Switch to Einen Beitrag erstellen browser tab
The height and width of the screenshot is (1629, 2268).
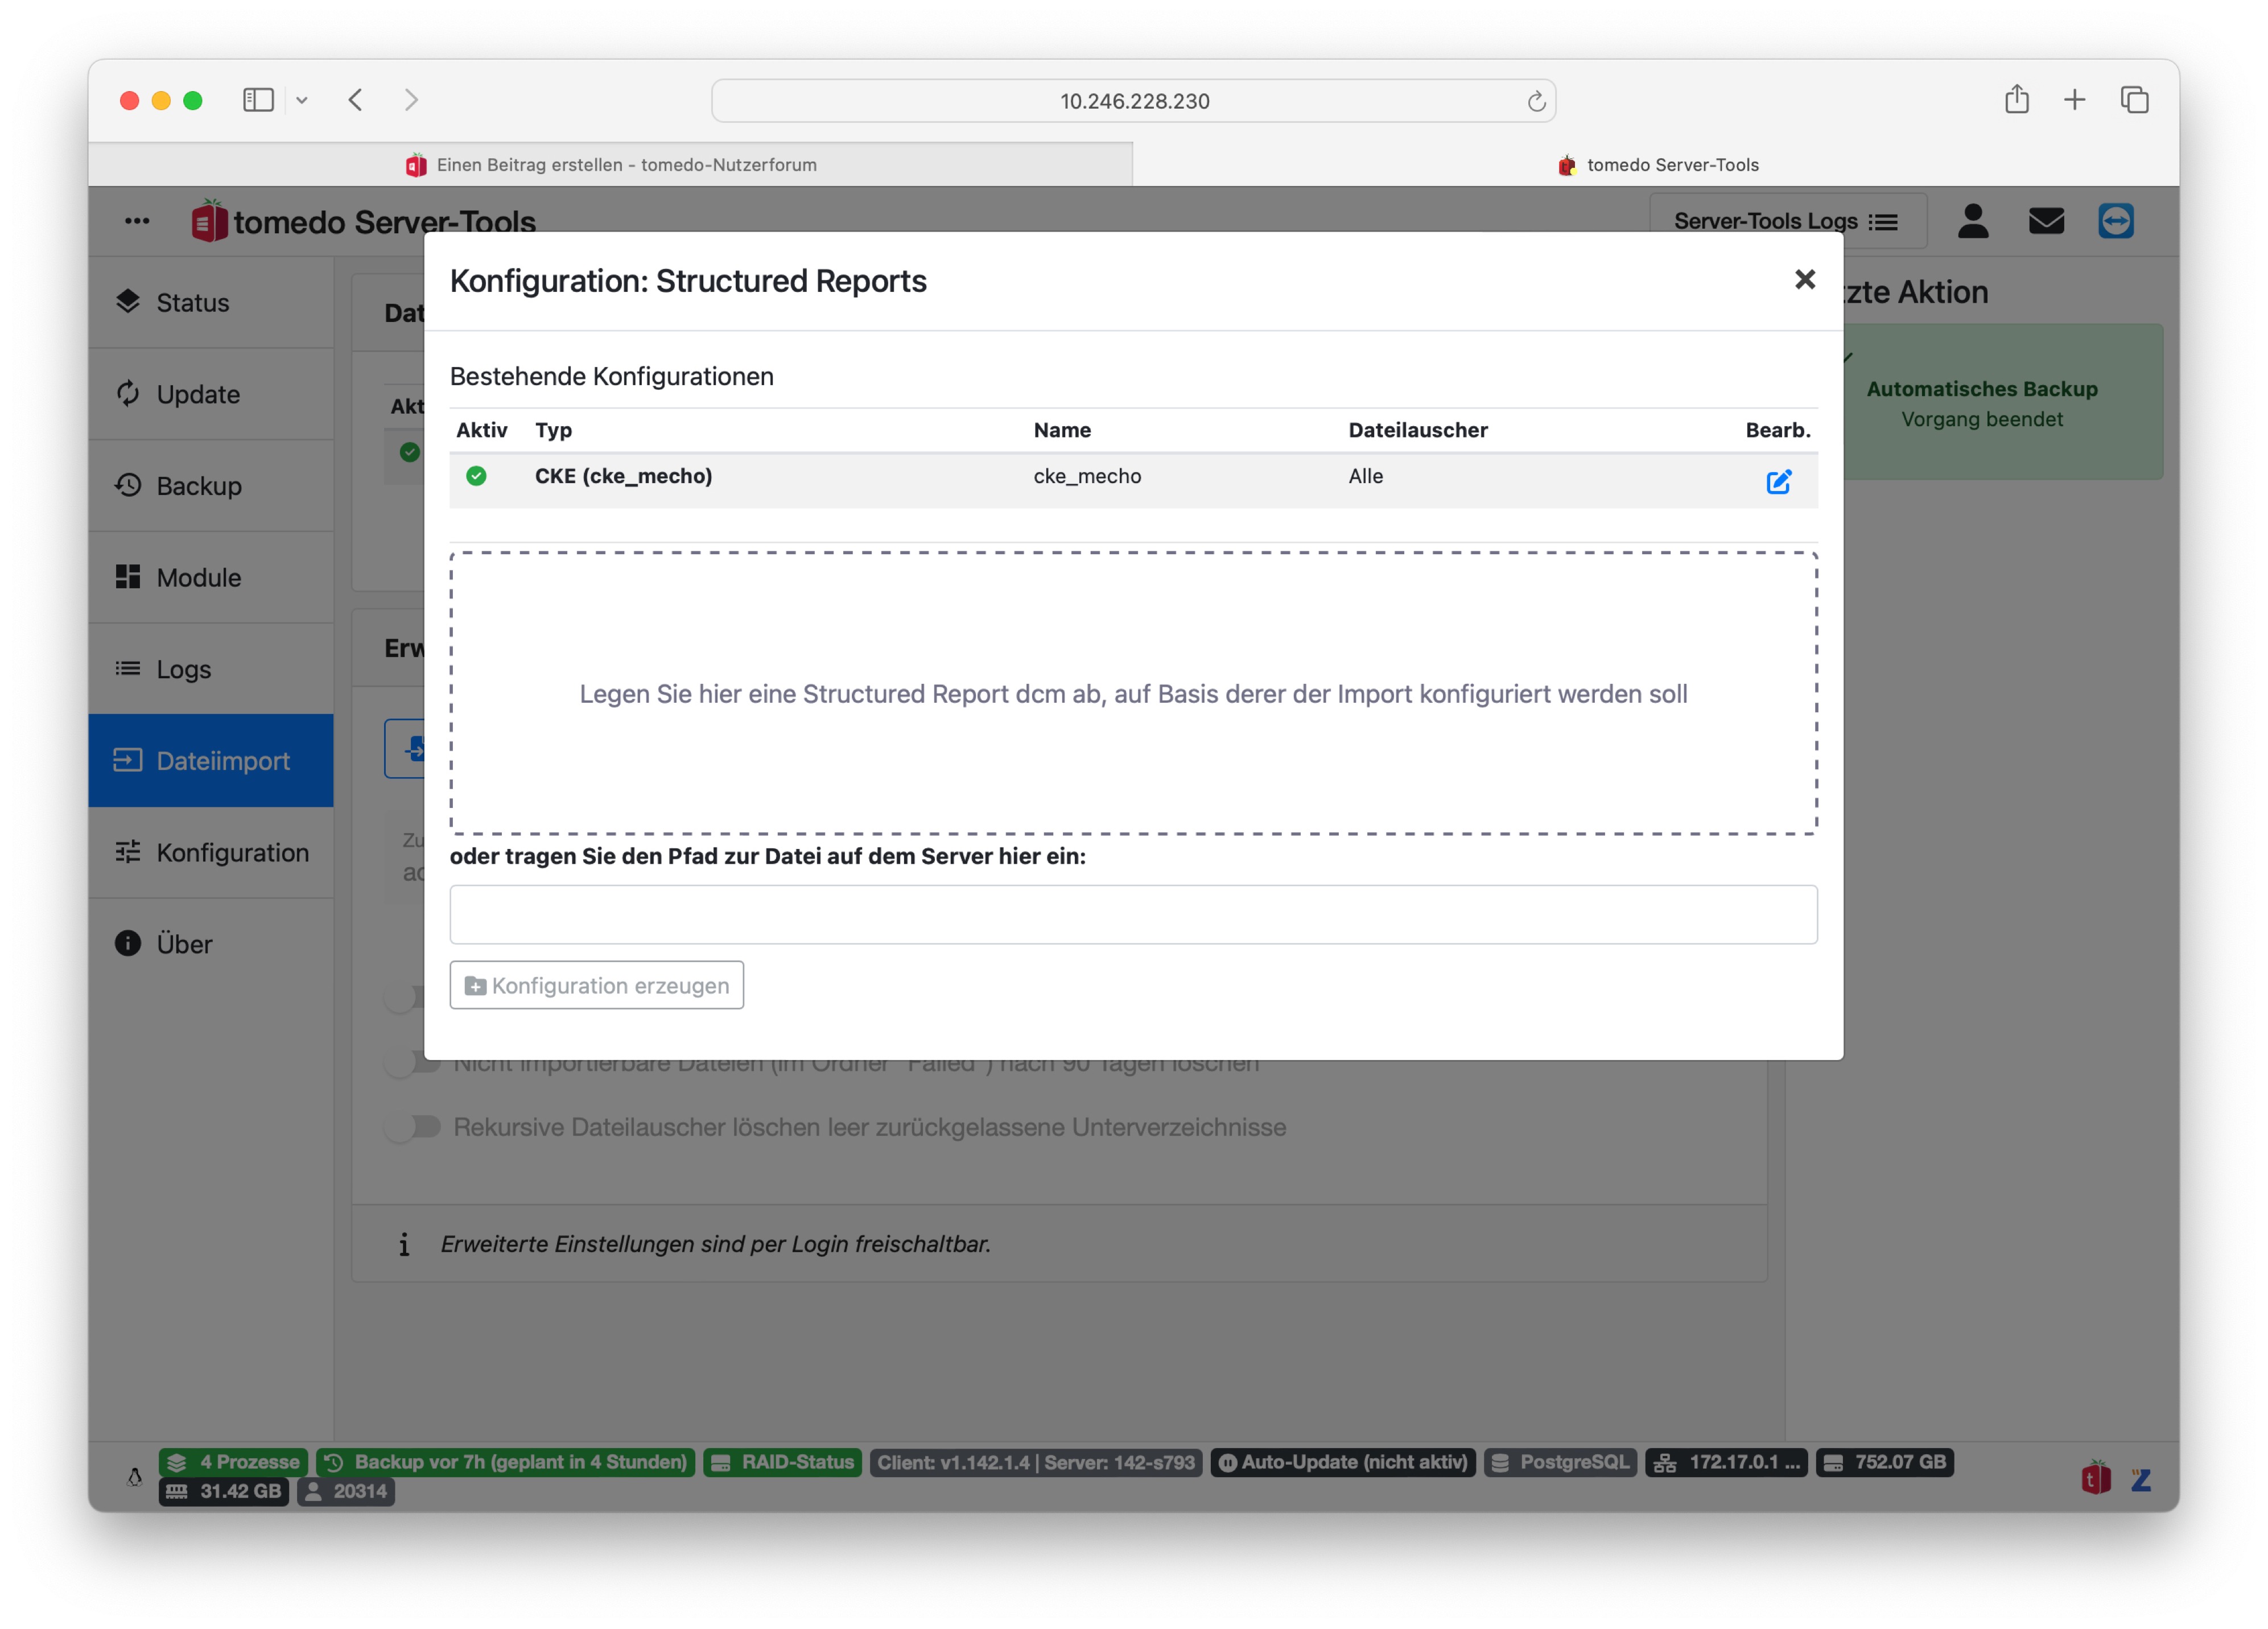611,164
